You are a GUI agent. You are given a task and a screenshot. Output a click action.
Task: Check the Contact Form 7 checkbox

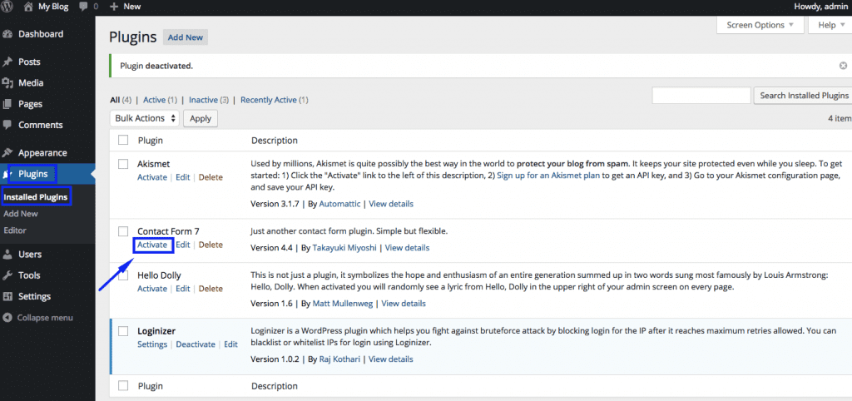click(x=123, y=231)
